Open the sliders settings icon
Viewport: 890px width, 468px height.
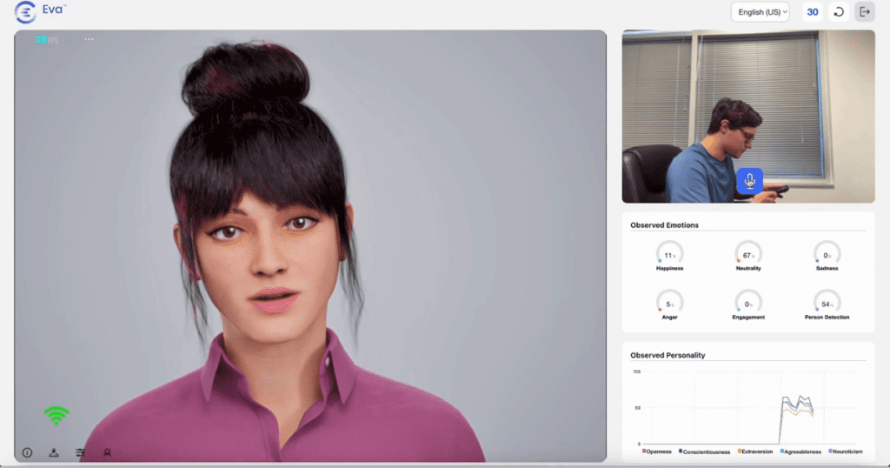click(80, 452)
